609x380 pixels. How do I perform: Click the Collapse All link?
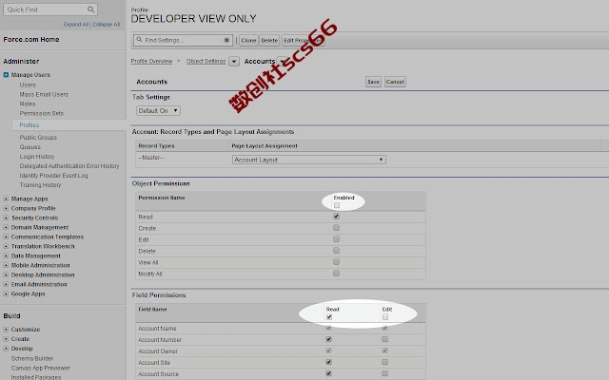[x=106, y=24]
